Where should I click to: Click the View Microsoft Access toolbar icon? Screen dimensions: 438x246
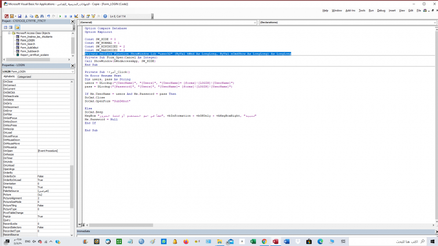7,17
